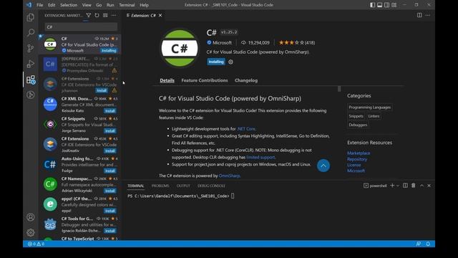Toggle panel layout icon in title bar
The height and width of the screenshot is (258, 458).
coord(379,5)
